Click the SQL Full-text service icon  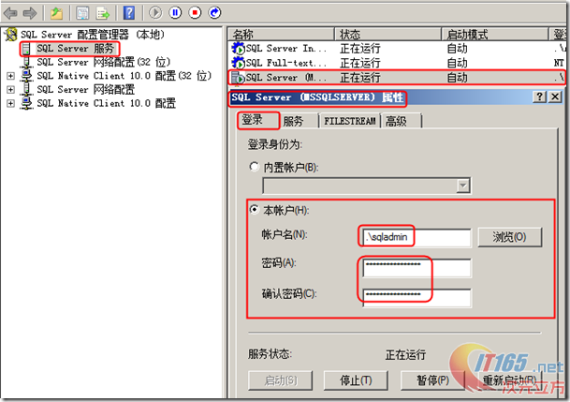click(238, 63)
